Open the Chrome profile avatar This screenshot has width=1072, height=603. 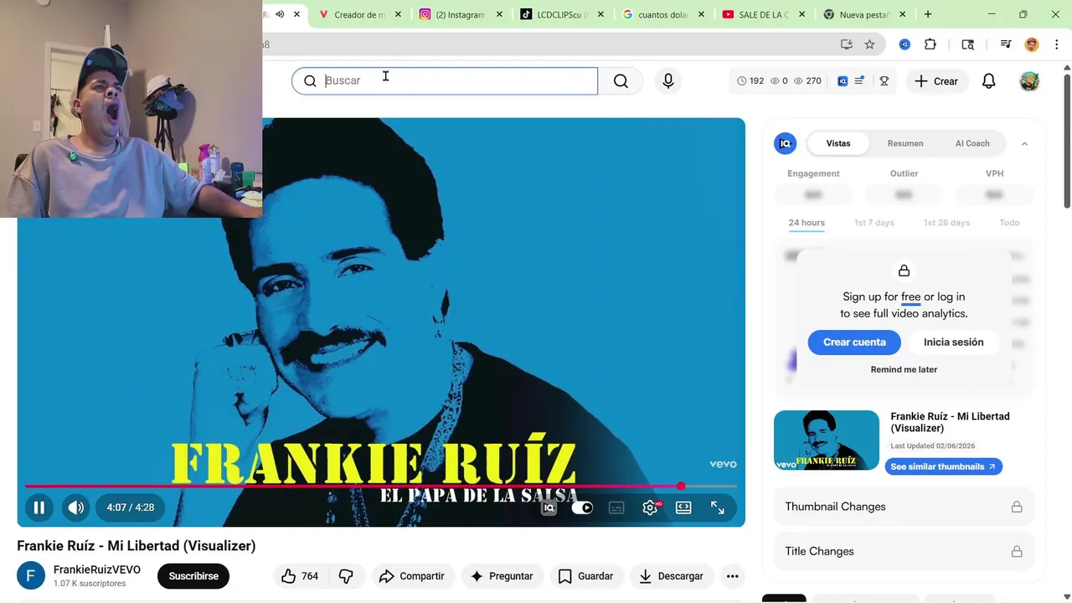1032,44
